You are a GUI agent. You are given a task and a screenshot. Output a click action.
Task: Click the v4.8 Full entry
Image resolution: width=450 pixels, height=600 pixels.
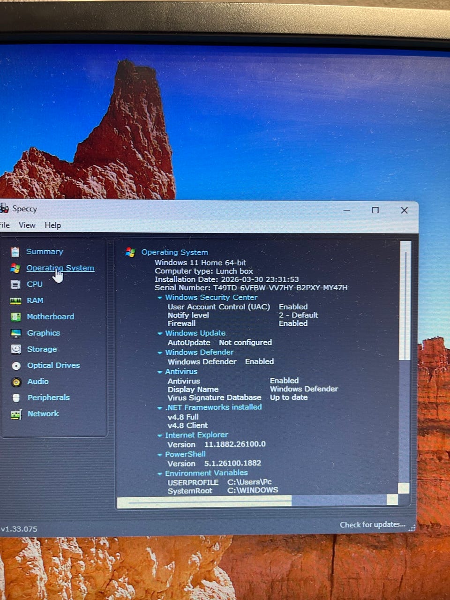tap(183, 417)
